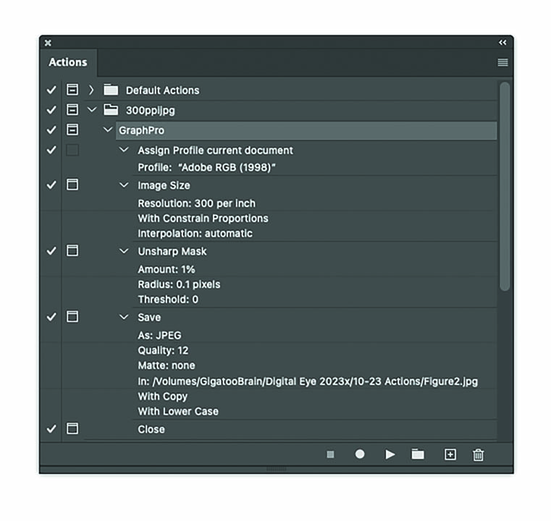Create a new action with plus icon

(x=450, y=454)
